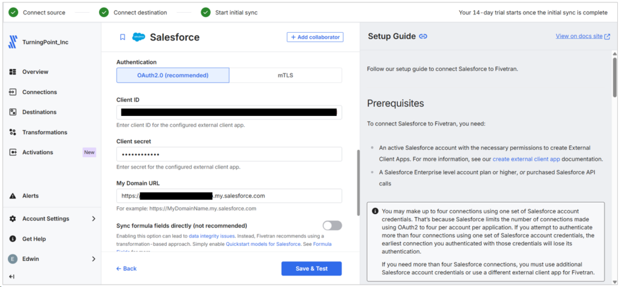This screenshot has width=619, height=287.
Task: Click the Connect destination green checkmark
Action: point(104,13)
